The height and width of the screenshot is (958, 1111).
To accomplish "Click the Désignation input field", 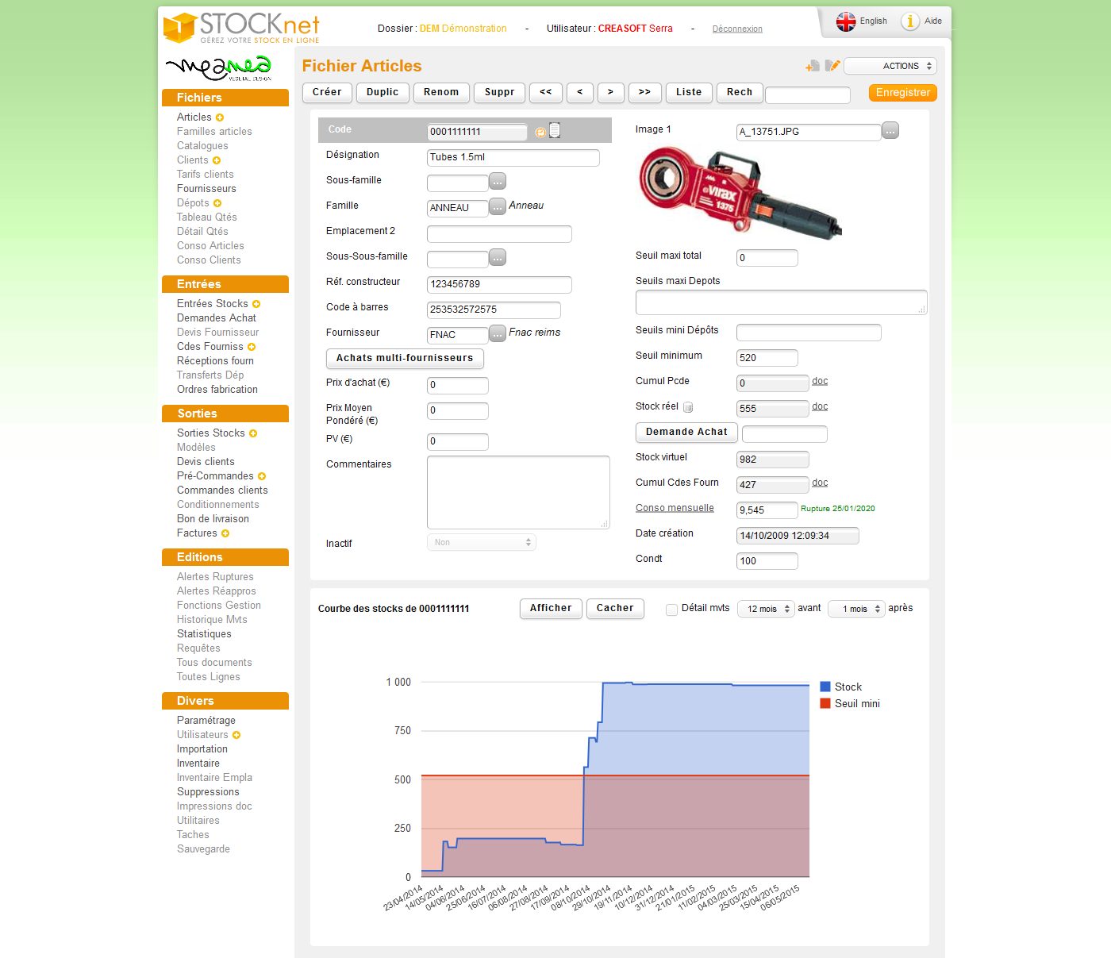I will [513, 158].
